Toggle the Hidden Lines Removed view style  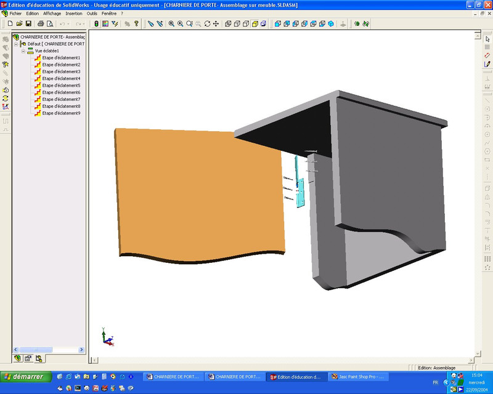(x=245, y=23)
